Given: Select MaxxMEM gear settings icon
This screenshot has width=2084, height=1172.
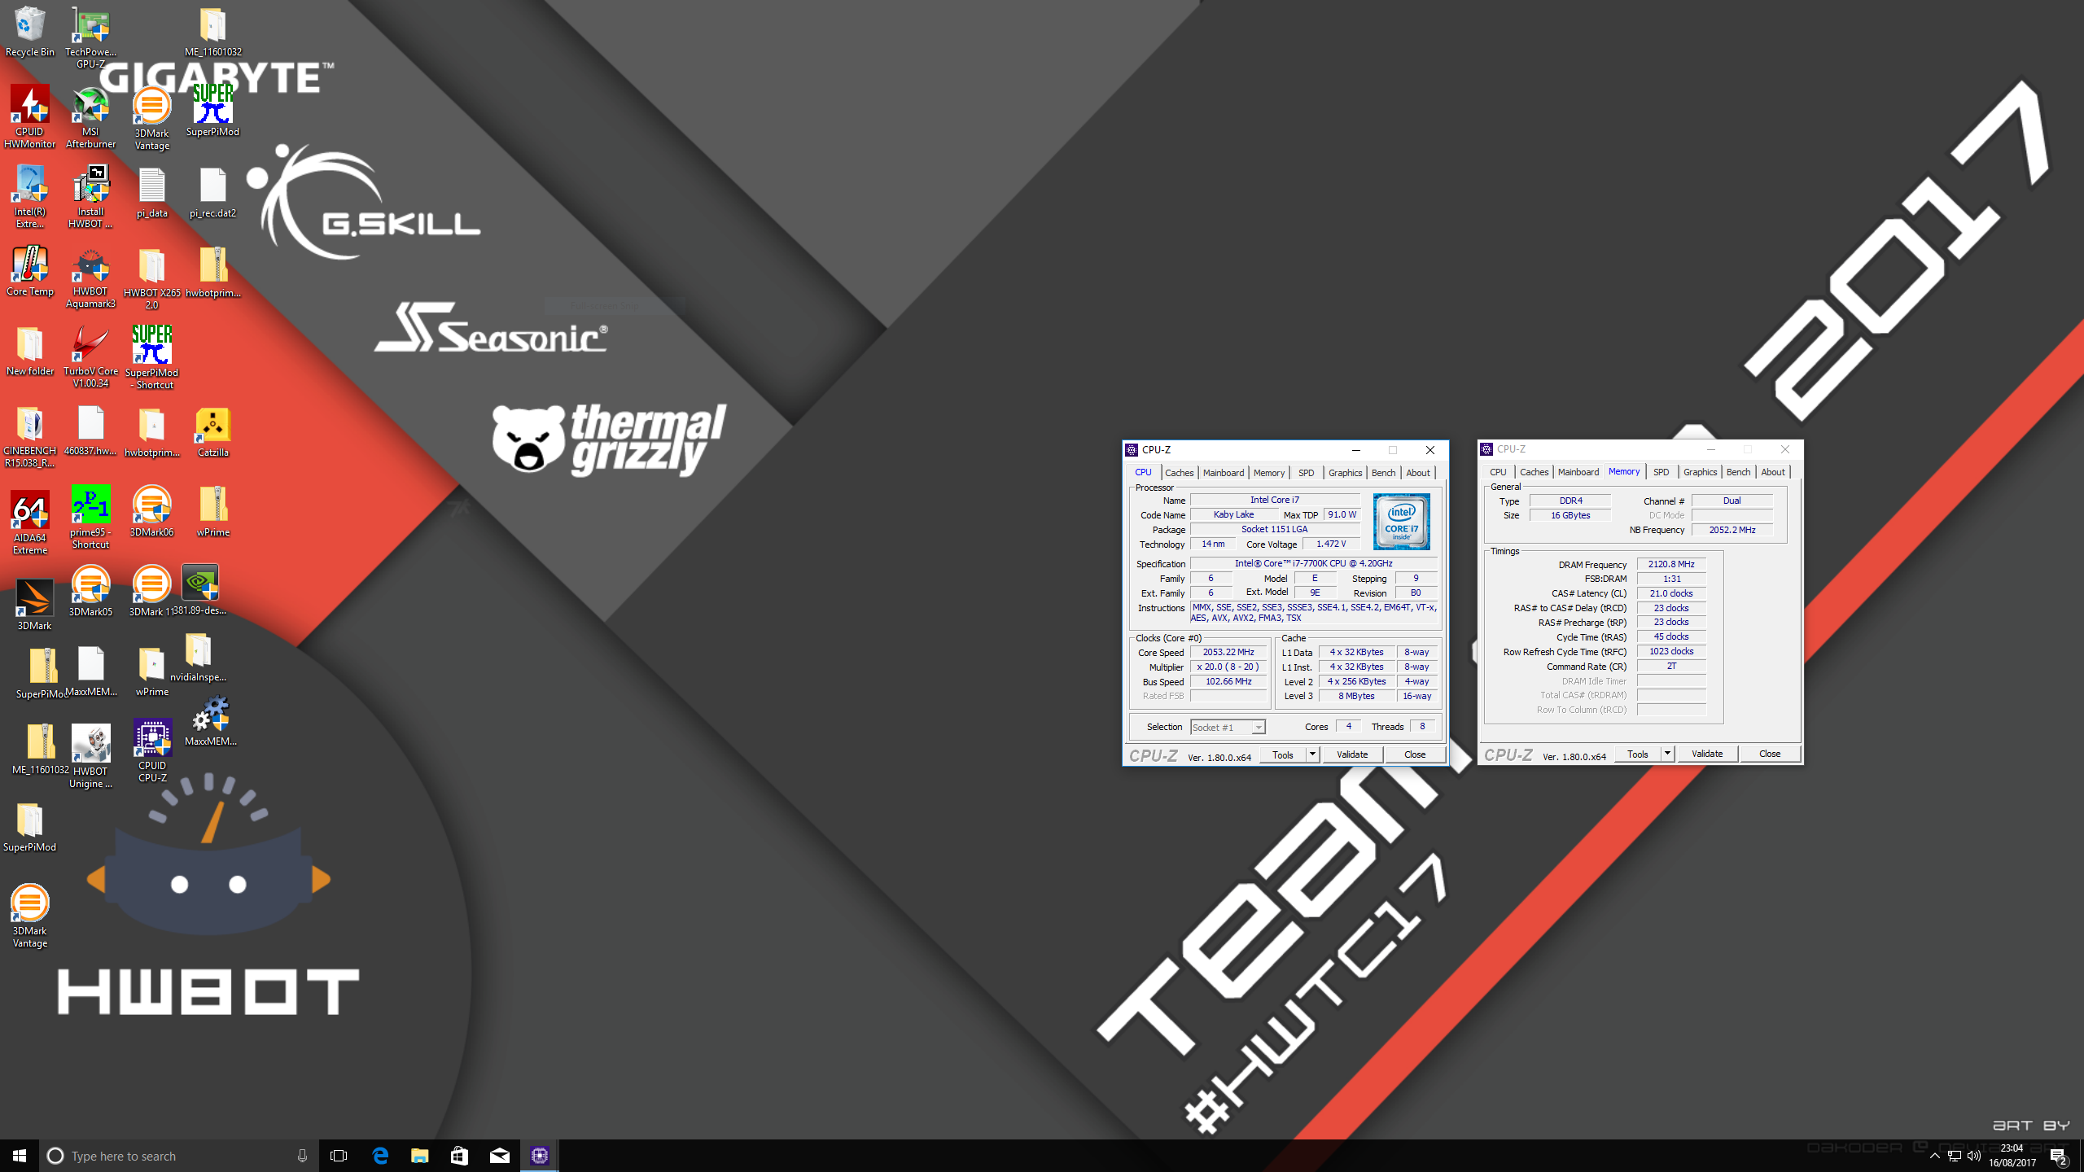Looking at the screenshot, I should [211, 721].
